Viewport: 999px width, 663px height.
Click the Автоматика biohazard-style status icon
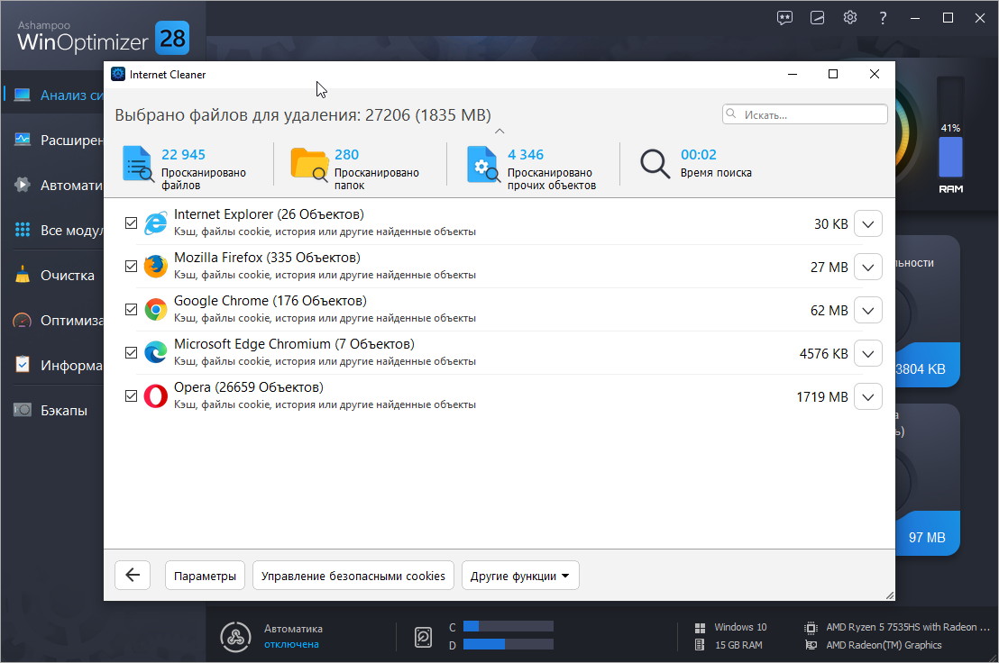(x=235, y=637)
